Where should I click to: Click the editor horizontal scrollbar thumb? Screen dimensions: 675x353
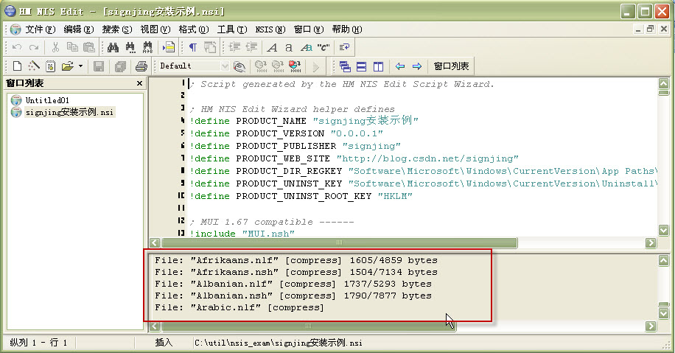pos(339,242)
